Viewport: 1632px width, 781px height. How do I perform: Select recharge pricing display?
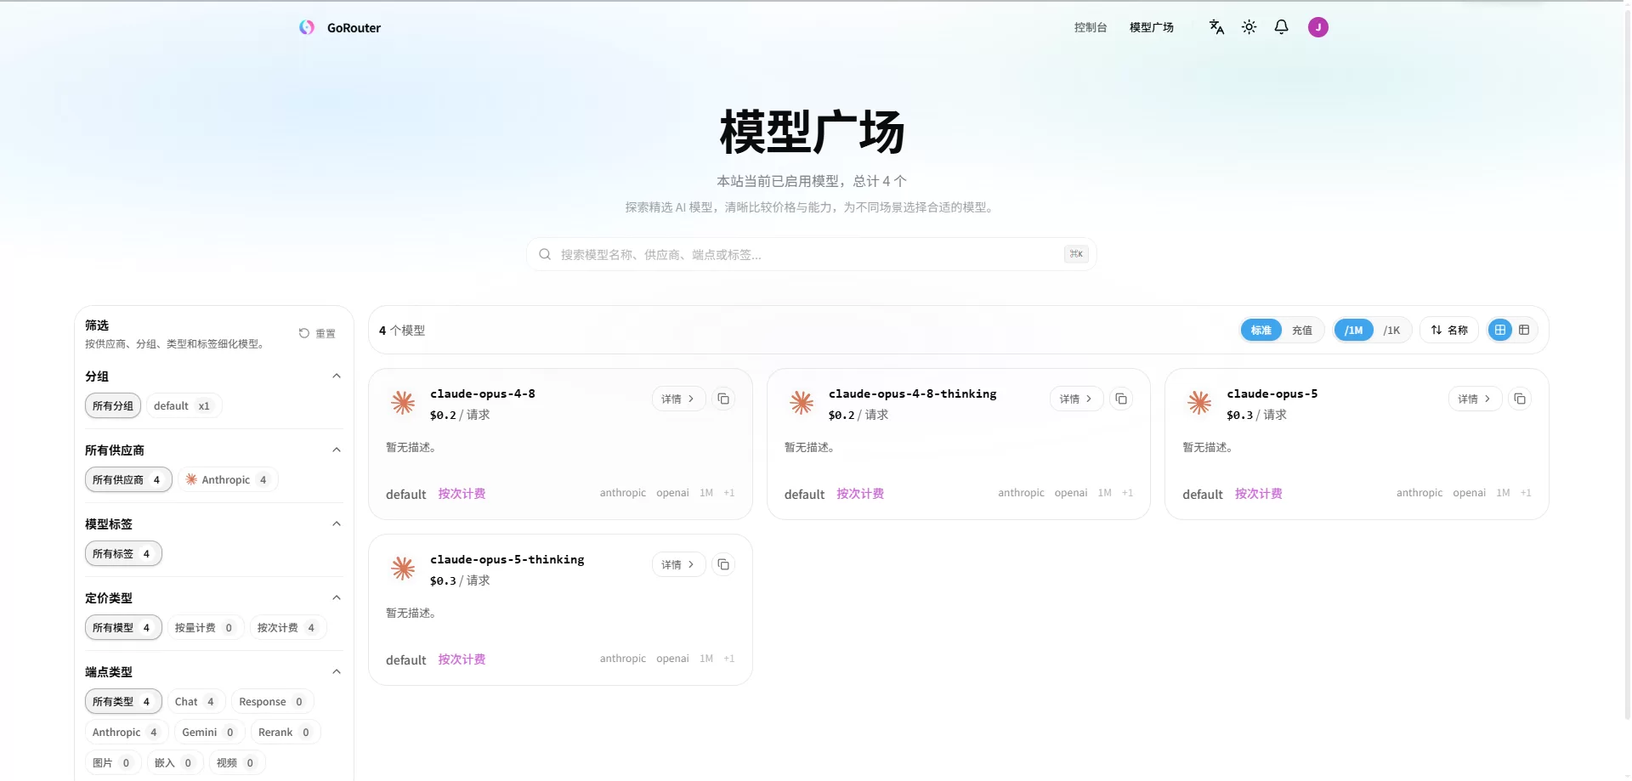[x=1302, y=330]
